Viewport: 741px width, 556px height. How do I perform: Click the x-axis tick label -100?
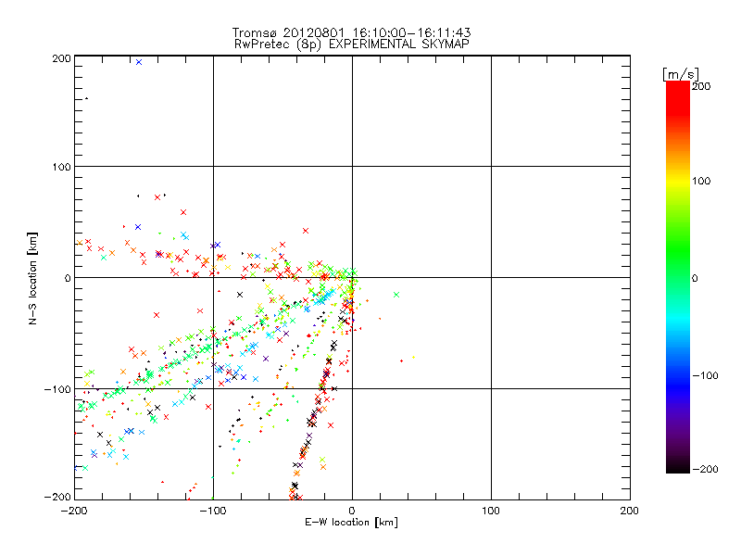pyautogui.click(x=212, y=510)
